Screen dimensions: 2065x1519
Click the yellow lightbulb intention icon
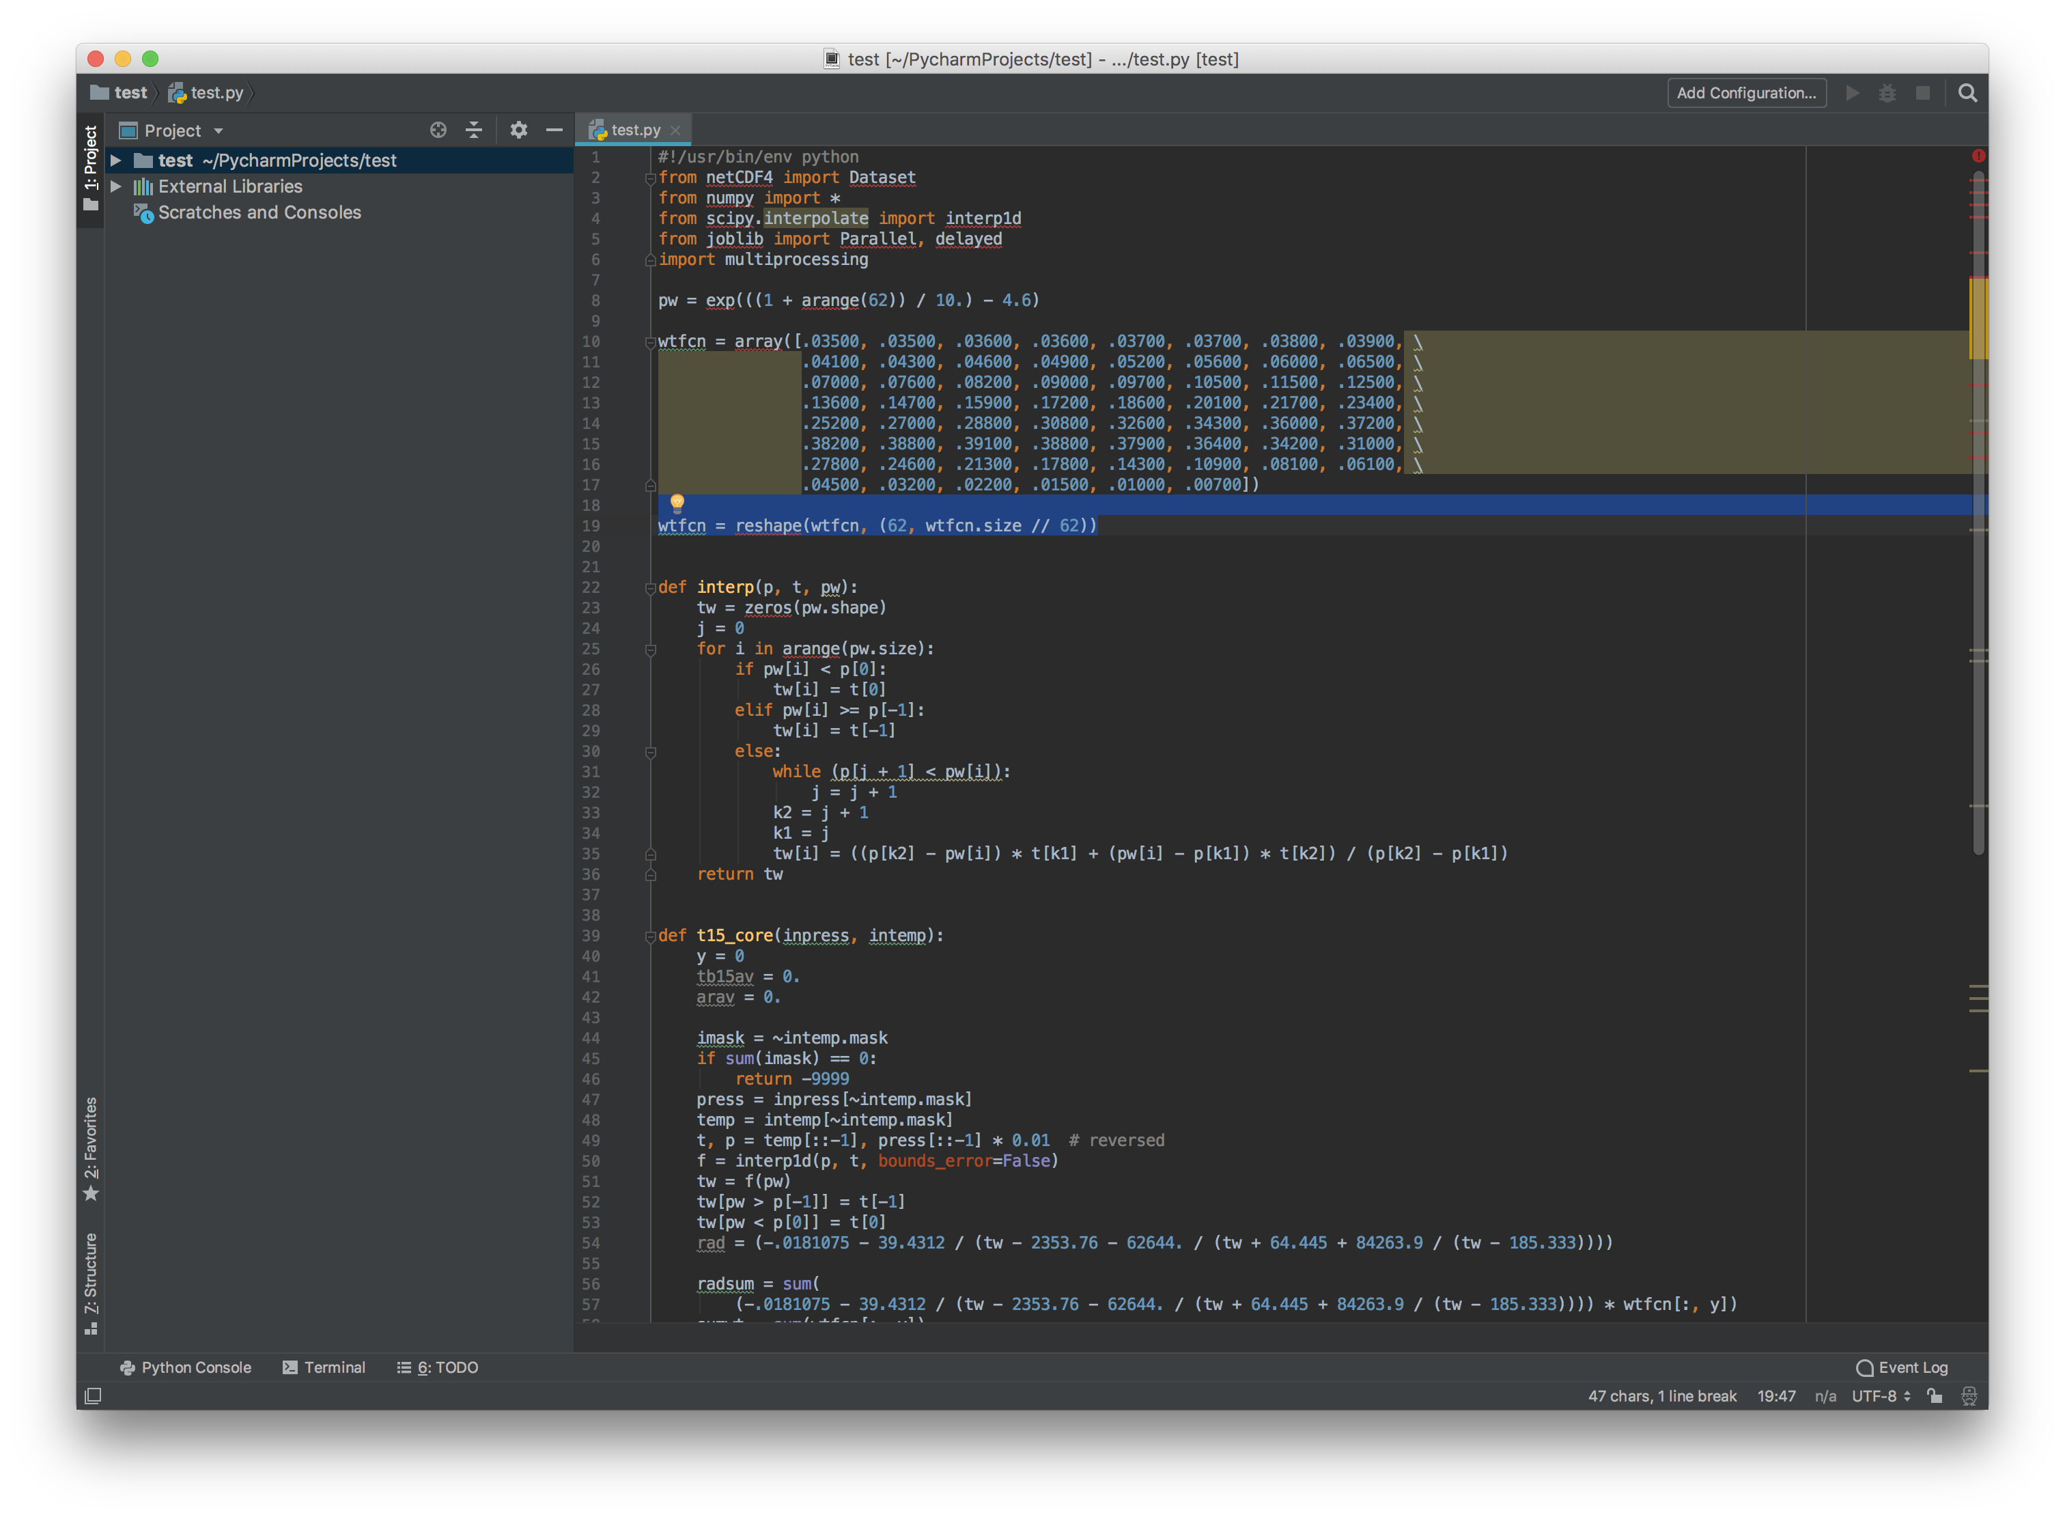(x=677, y=503)
